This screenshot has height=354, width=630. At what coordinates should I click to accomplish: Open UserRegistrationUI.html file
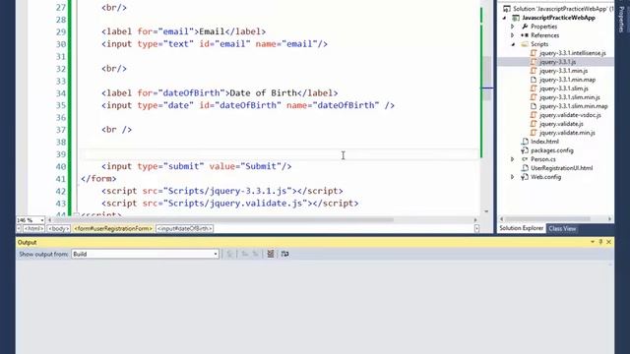[561, 168]
